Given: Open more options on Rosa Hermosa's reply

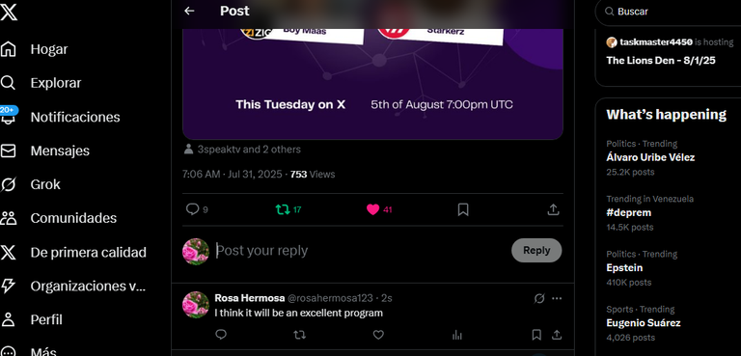Looking at the screenshot, I should [x=557, y=298].
